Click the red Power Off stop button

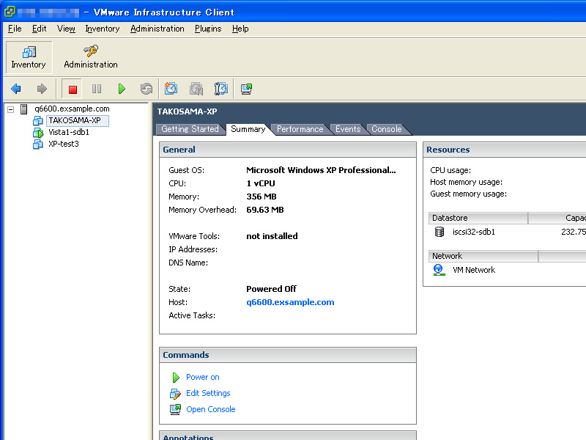[x=73, y=89]
